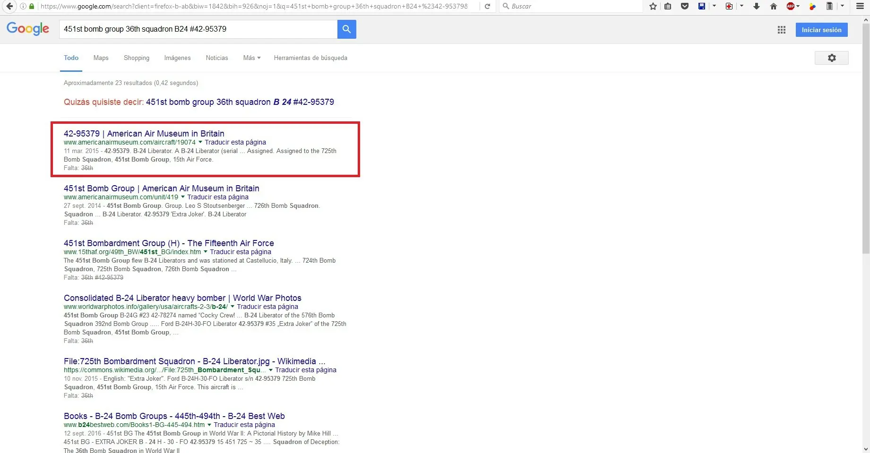Submit search with blue magnifier button
870x453 pixels.
coord(346,29)
